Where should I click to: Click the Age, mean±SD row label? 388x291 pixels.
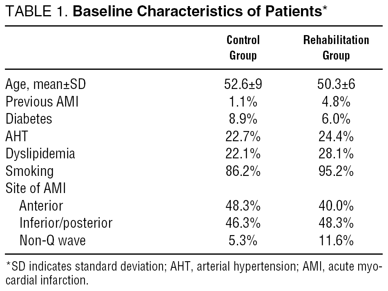(x=46, y=84)
